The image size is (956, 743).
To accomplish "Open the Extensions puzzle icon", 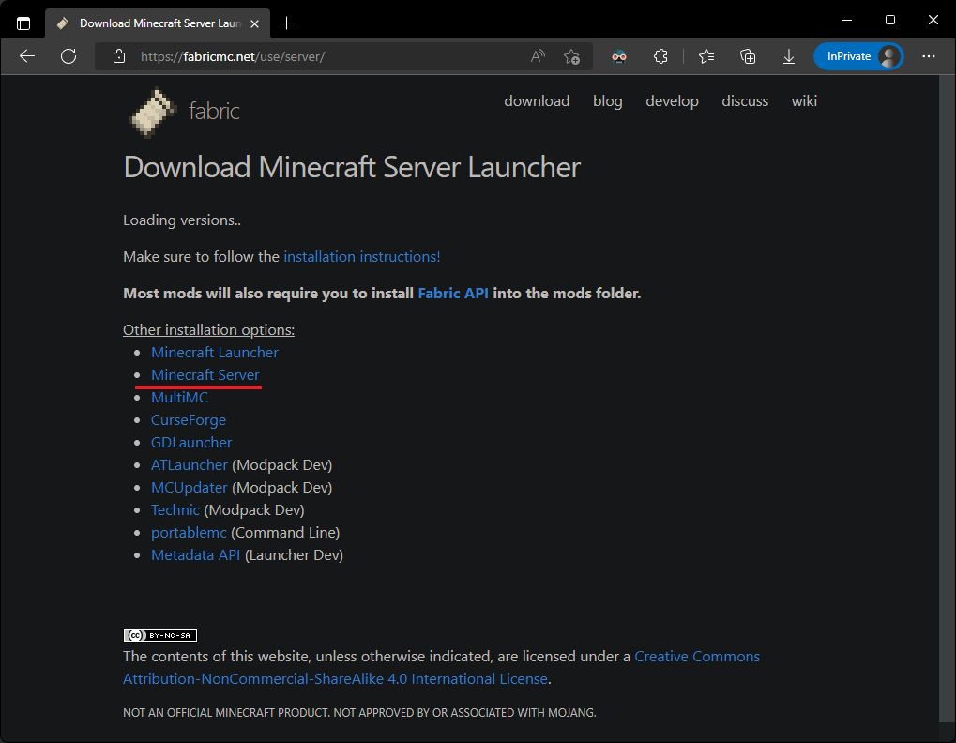I will 660,56.
